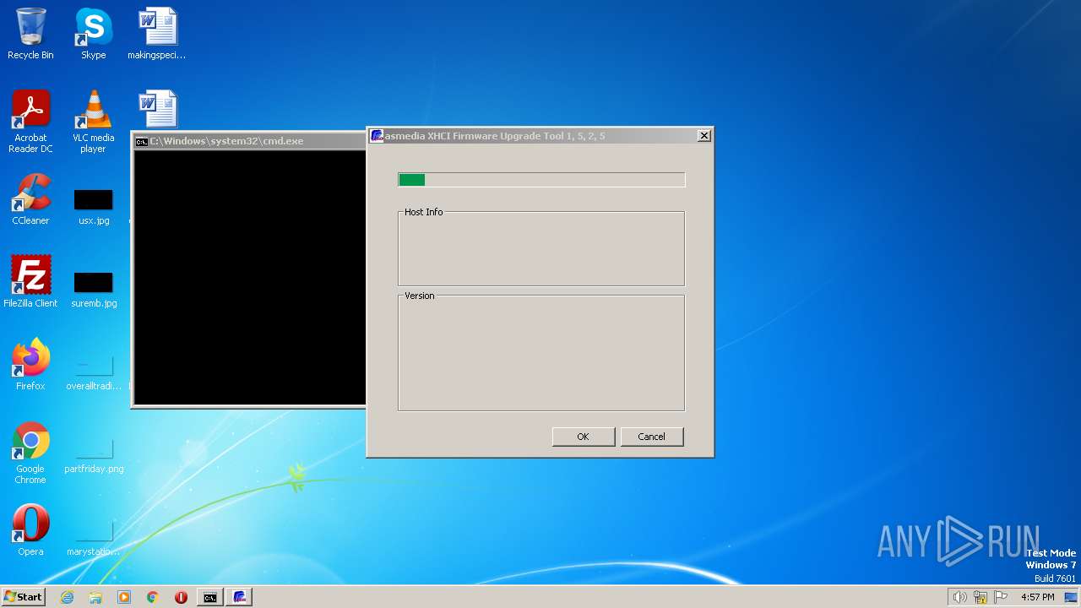Click inside the Version group box
This screenshot has height=608, width=1081.
(541, 353)
